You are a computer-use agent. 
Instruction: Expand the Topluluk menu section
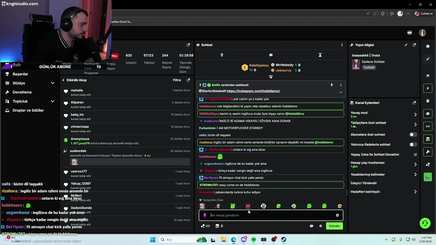coord(29,101)
